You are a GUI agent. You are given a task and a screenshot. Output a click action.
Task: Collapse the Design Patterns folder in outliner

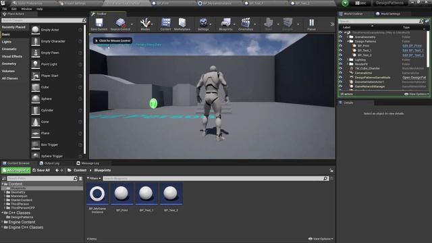pos(348,41)
